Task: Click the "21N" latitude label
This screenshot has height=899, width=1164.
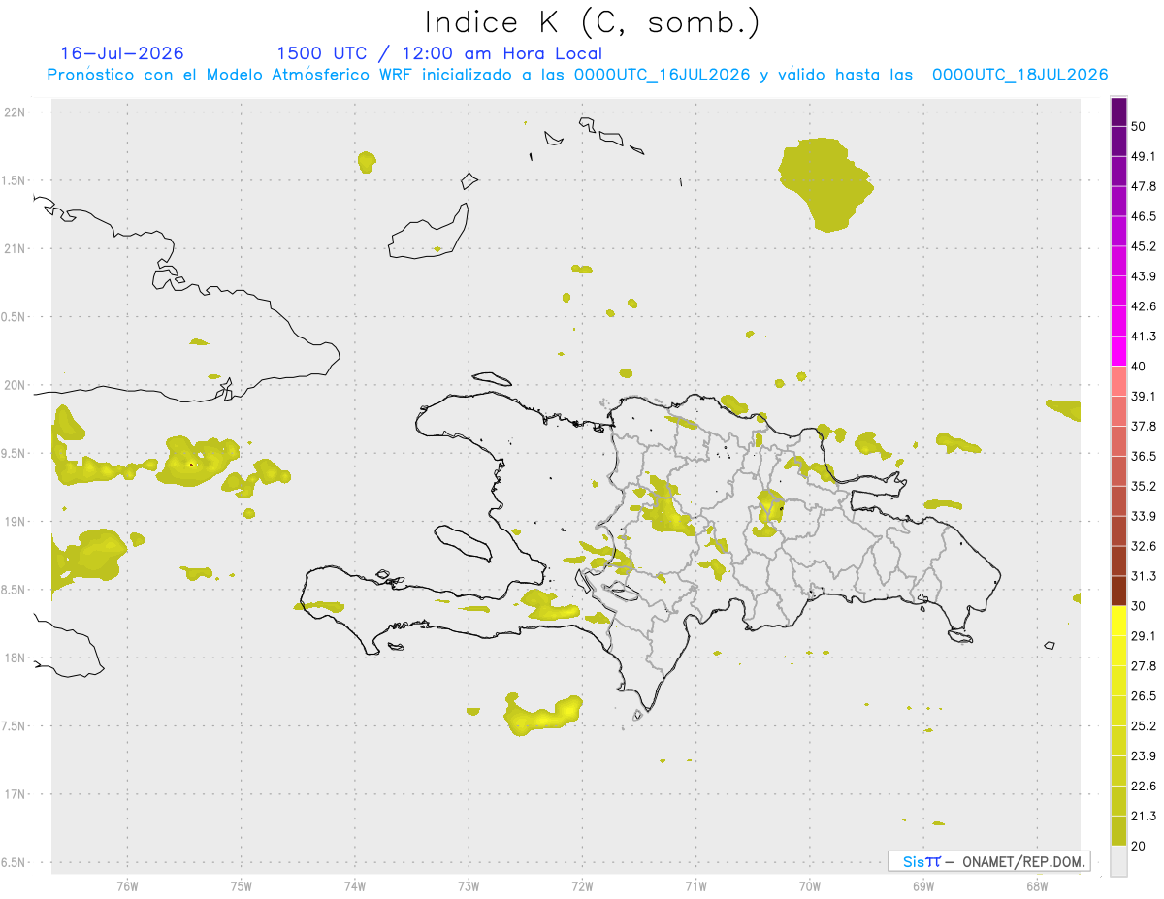Action: [x=16, y=248]
